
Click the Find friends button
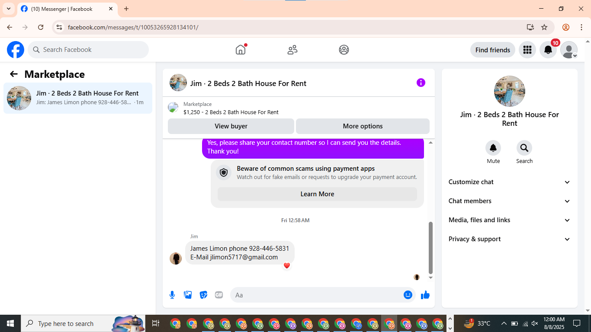493,50
